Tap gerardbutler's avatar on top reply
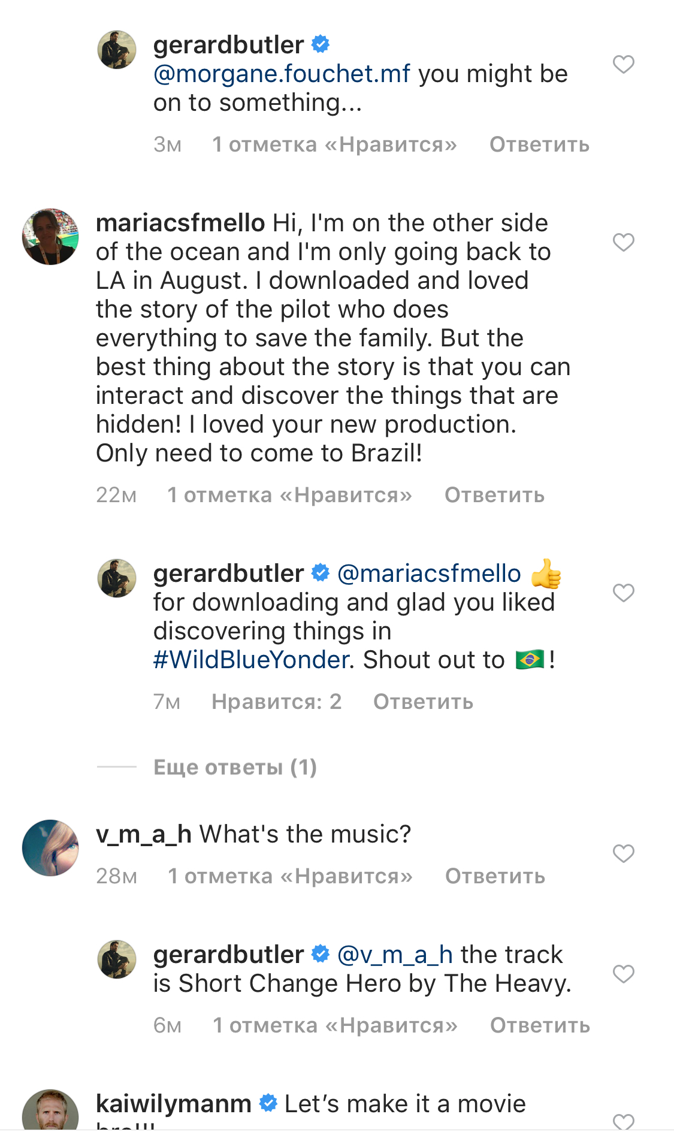The image size is (674, 1135). 117,50
